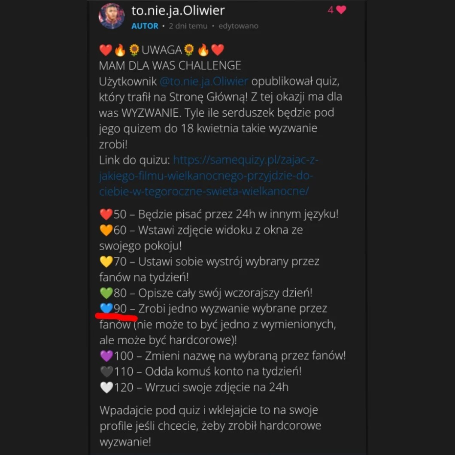Click the blue heart emoji beside 90
Screen dimensions: 455x455
(x=106, y=308)
